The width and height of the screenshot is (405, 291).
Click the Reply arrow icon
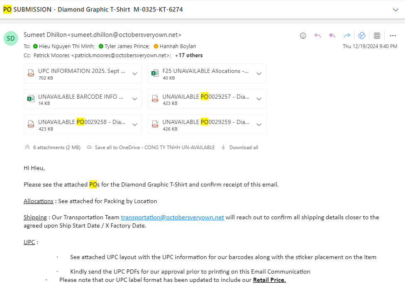(x=318, y=36)
